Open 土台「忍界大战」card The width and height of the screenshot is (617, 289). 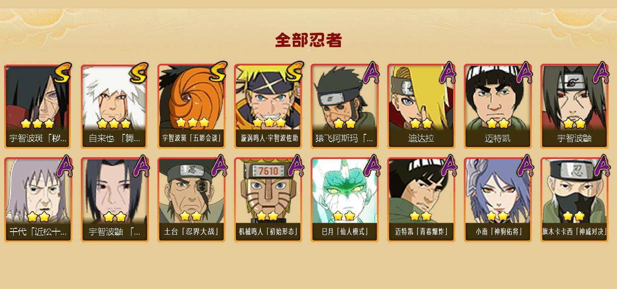pos(191,200)
